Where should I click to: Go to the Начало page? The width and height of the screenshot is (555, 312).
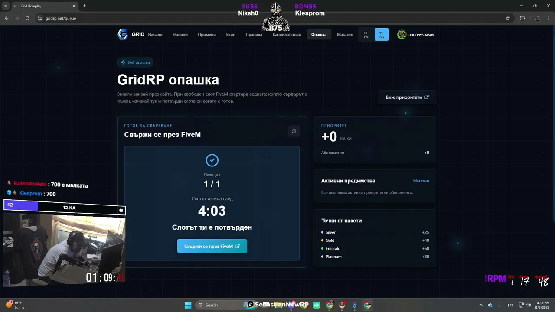(x=155, y=35)
